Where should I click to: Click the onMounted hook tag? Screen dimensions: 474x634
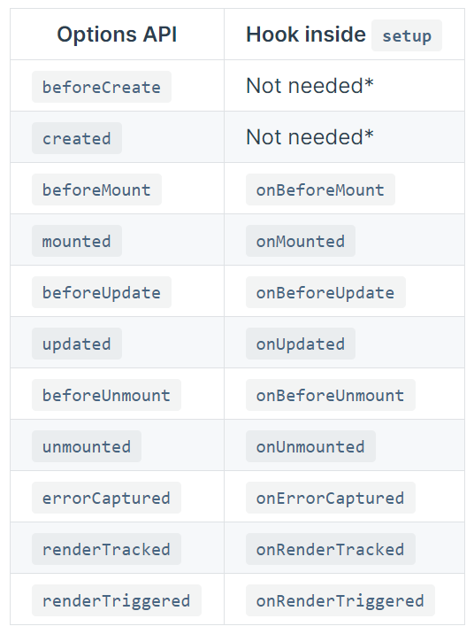click(x=301, y=241)
